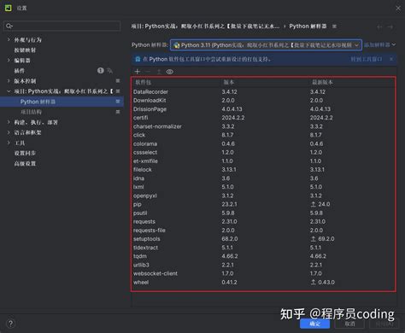Click the help question mark button

click(10, 324)
